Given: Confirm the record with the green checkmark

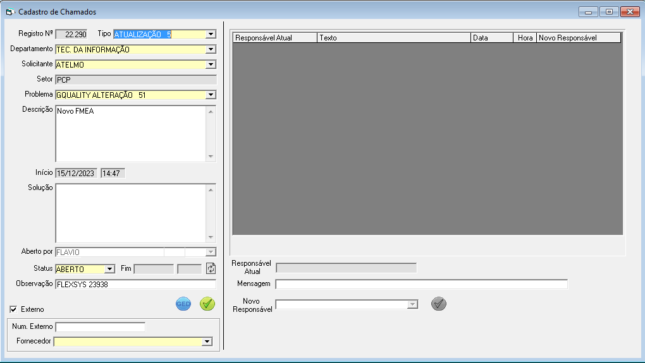Looking at the screenshot, I should coord(207,304).
